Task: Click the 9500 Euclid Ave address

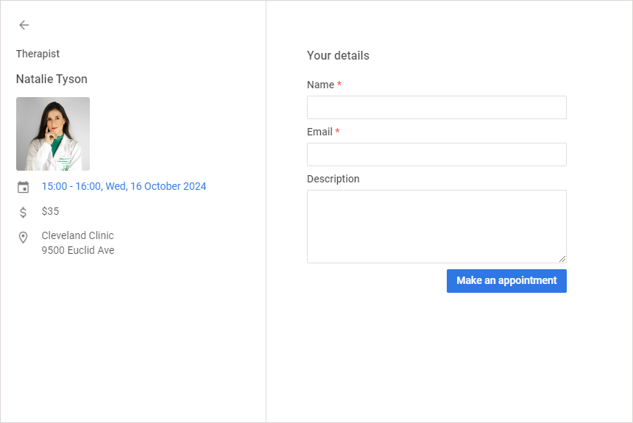Action: [x=78, y=250]
